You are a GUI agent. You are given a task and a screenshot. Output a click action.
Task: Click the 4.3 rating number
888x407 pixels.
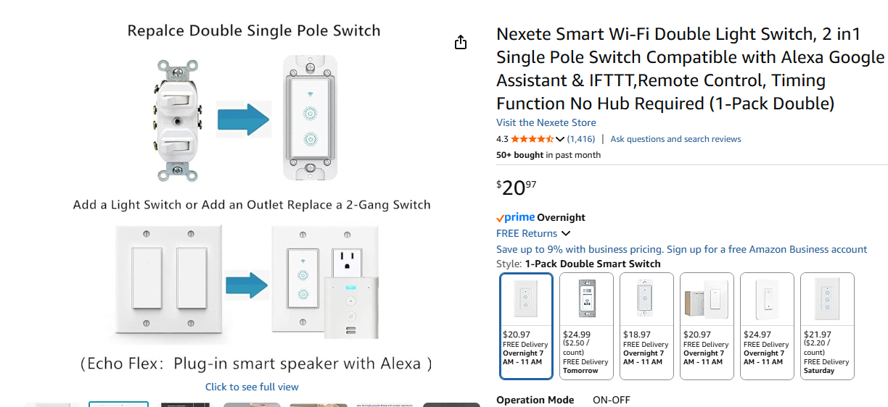(x=502, y=139)
